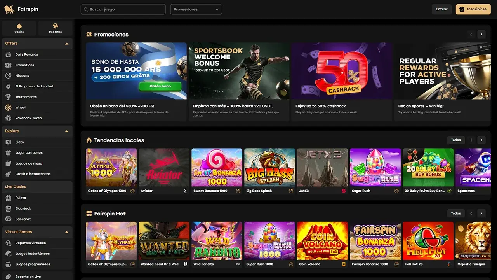Show previous Promociones slide

[471, 34]
